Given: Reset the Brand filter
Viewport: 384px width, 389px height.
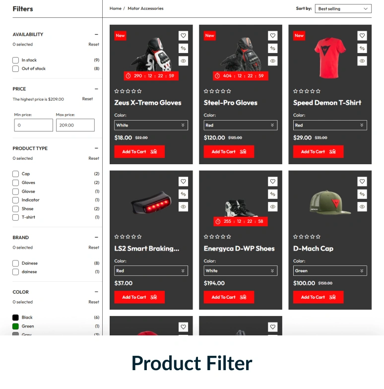Looking at the screenshot, I should [93, 248].
